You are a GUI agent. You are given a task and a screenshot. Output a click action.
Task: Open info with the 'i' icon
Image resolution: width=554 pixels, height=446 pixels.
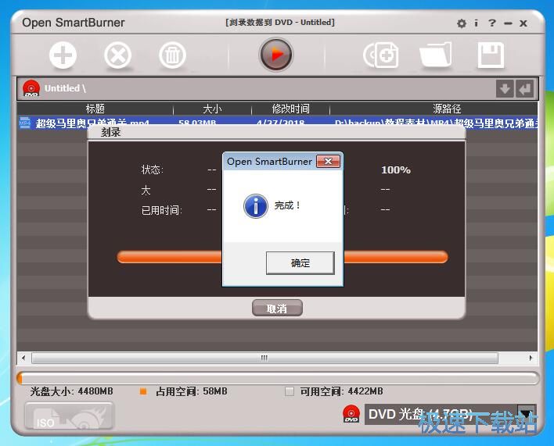click(477, 23)
